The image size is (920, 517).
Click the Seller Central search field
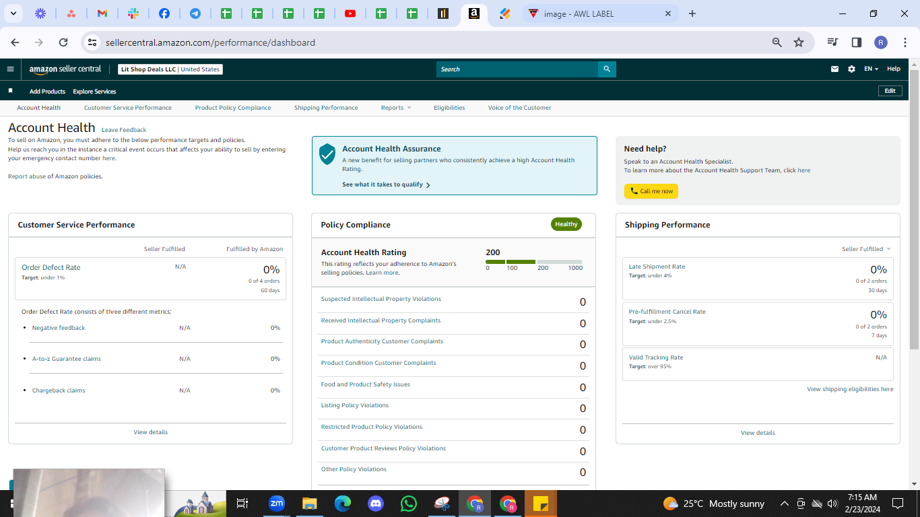coord(517,69)
